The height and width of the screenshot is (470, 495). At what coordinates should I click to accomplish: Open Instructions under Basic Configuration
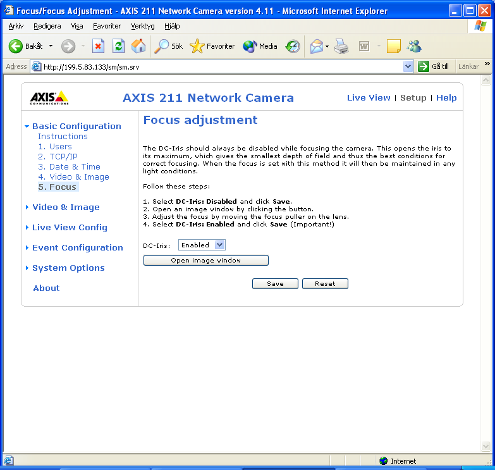[63, 137]
